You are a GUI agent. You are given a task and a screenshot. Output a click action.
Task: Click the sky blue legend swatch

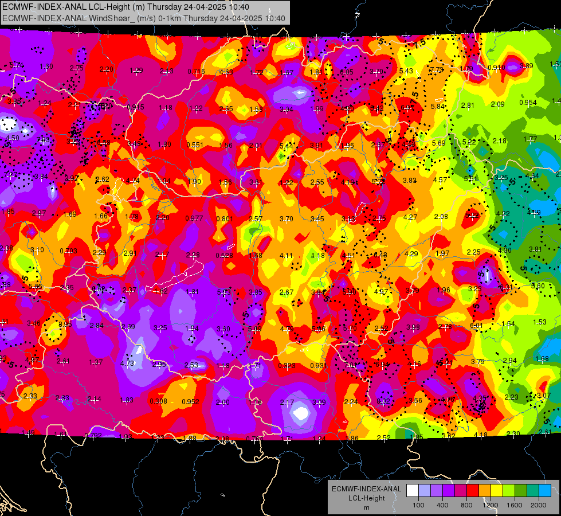[x=545, y=491]
